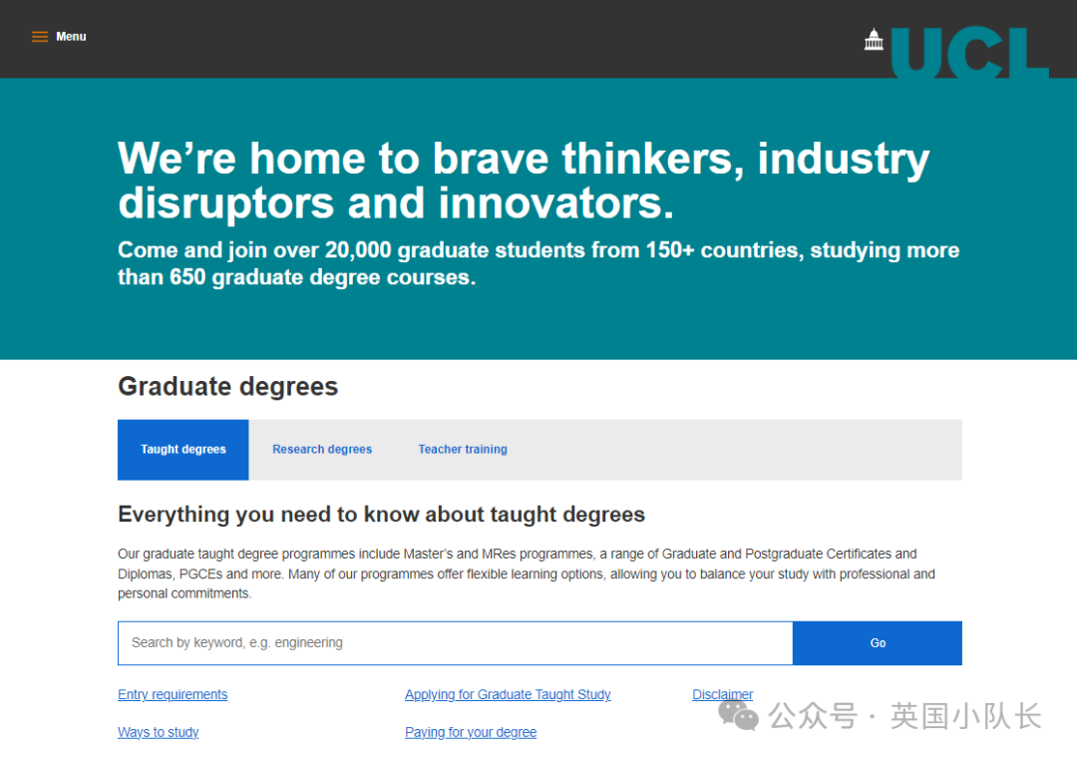Open the Ways to study link
1077x759 pixels.
(158, 732)
